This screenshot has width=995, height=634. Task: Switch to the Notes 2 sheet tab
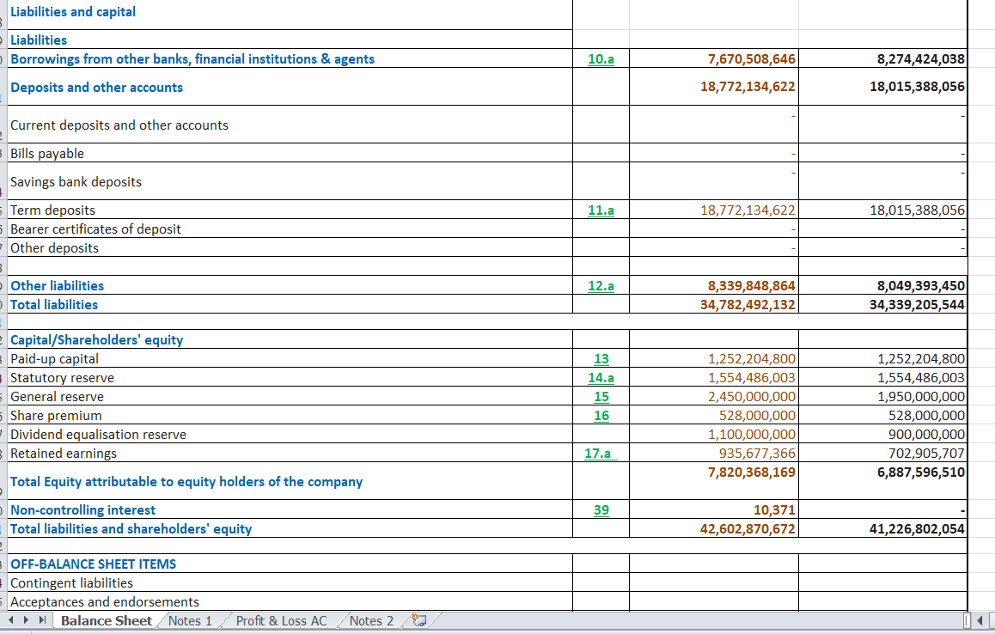[370, 620]
